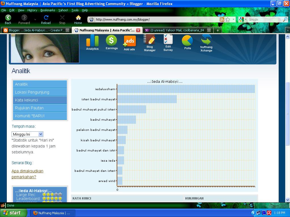290x217 pixels.
Task: Open the Blog Manager icon
Action: point(150,43)
